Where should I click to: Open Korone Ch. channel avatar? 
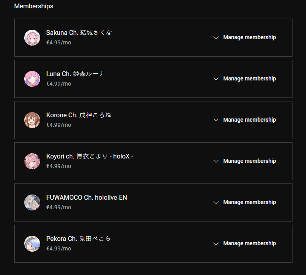(32, 120)
